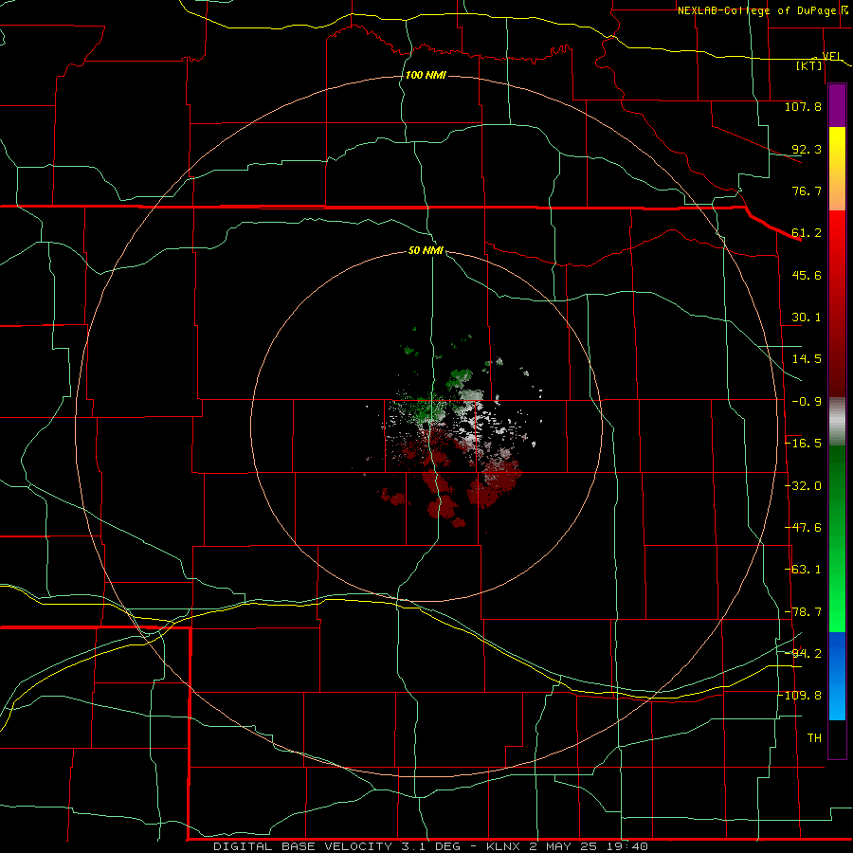Select the 107.8 scale value
The image size is (853, 853).
[x=803, y=106]
